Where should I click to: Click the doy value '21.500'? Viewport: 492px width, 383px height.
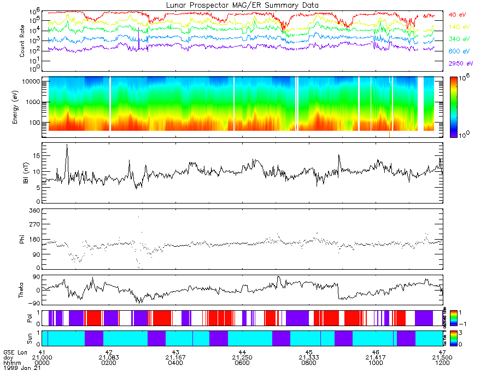tap(442, 358)
